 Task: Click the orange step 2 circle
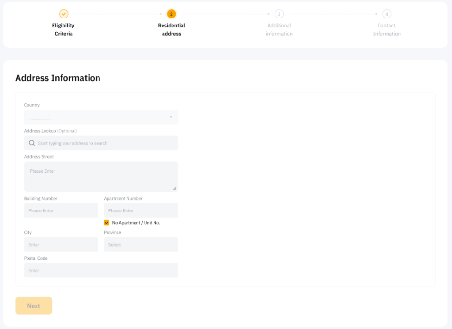pos(172,14)
